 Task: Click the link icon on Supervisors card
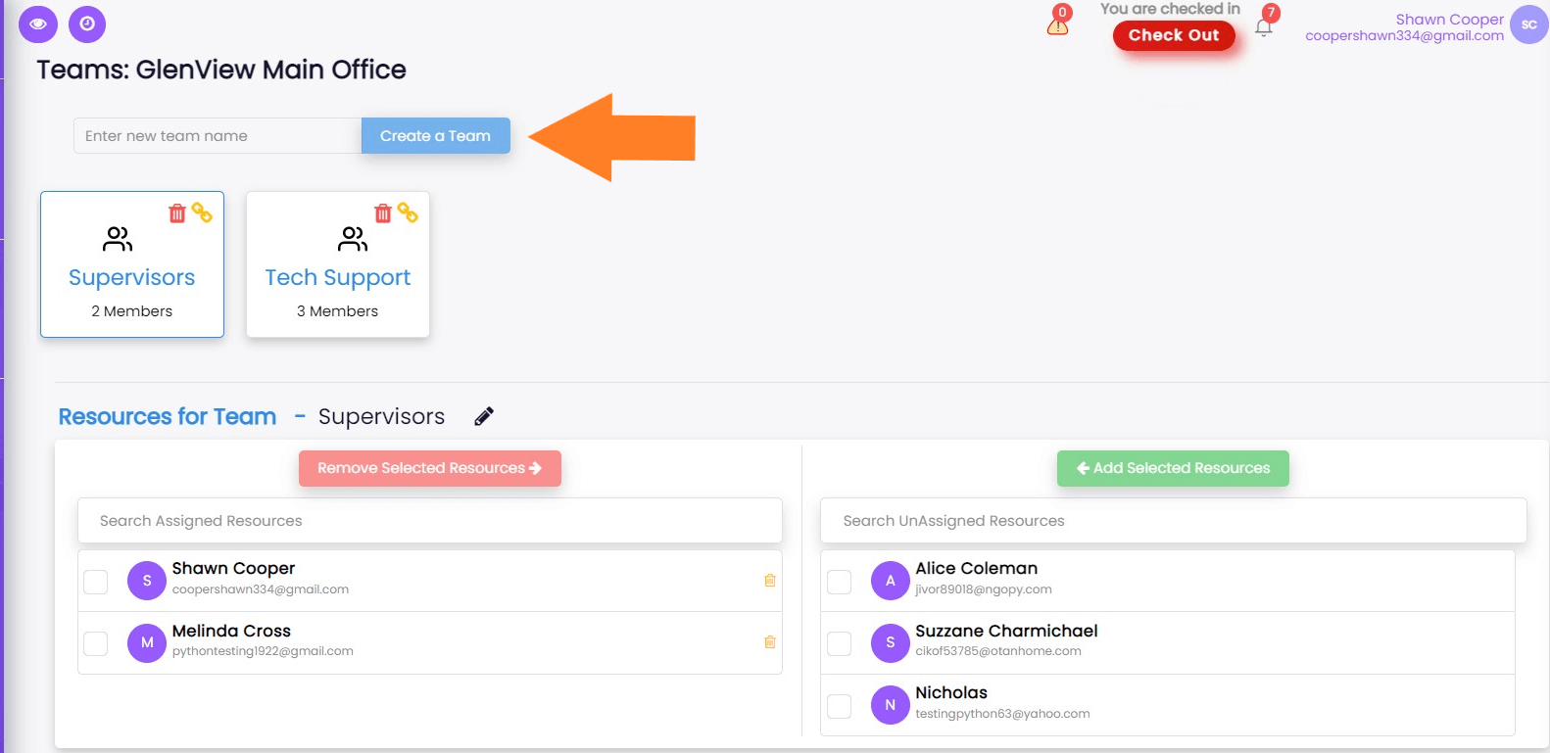tap(202, 212)
